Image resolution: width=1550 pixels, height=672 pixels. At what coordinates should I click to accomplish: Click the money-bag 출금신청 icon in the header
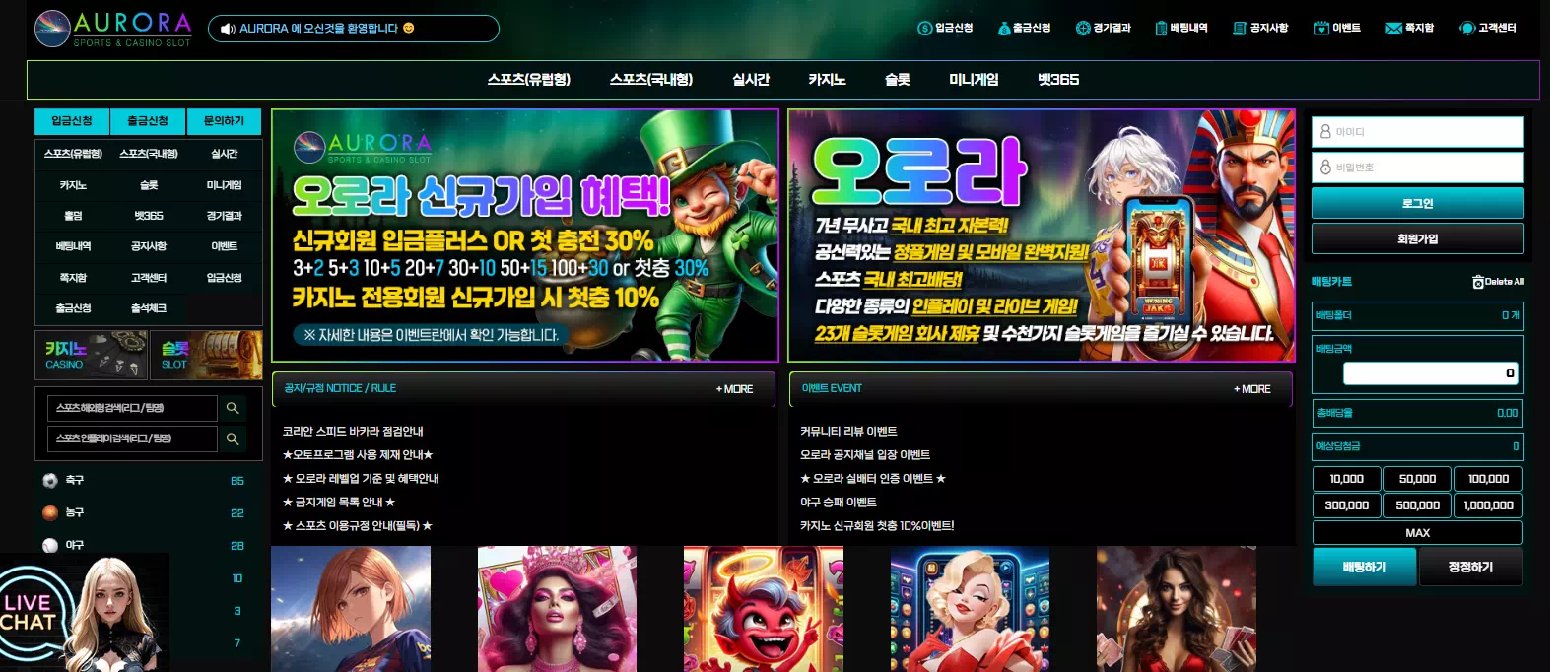coord(1004,29)
